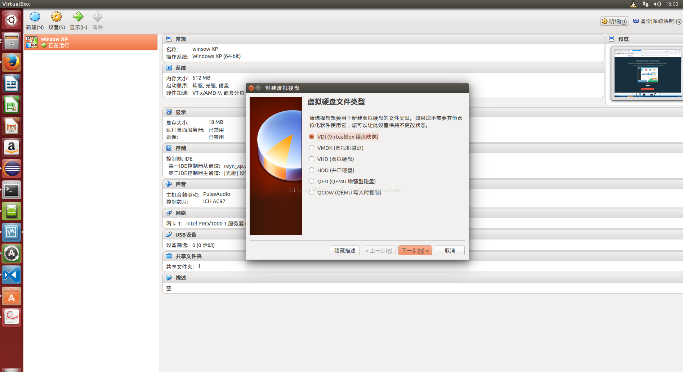Click the Discard (清除) toolbar icon

(97, 17)
